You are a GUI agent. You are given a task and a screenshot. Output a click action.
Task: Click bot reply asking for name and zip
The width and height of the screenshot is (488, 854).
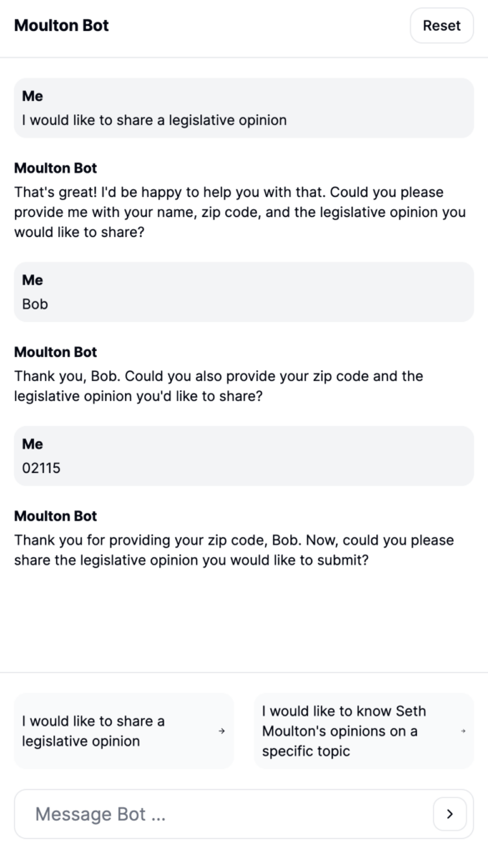(x=239, y=212)
